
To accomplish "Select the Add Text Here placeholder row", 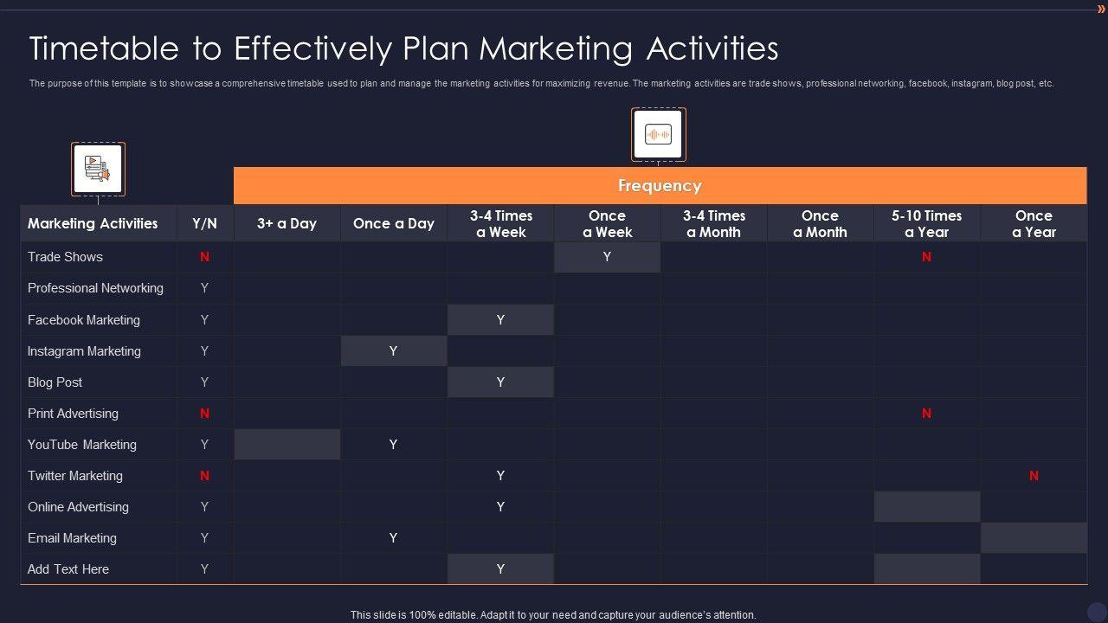I will tap(68, 569).
